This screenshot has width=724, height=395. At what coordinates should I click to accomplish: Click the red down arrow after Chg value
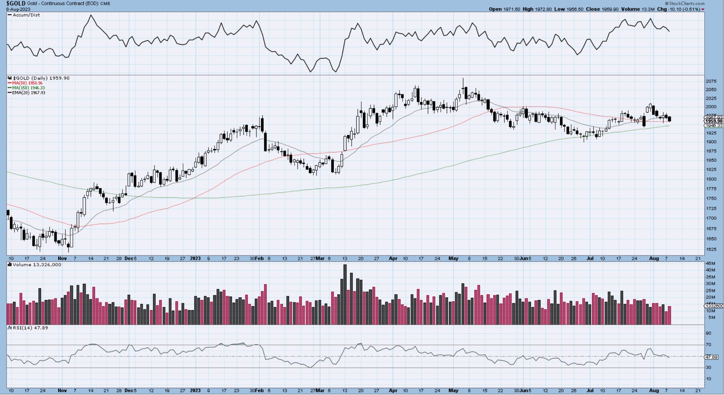click(x=703, y=9)
